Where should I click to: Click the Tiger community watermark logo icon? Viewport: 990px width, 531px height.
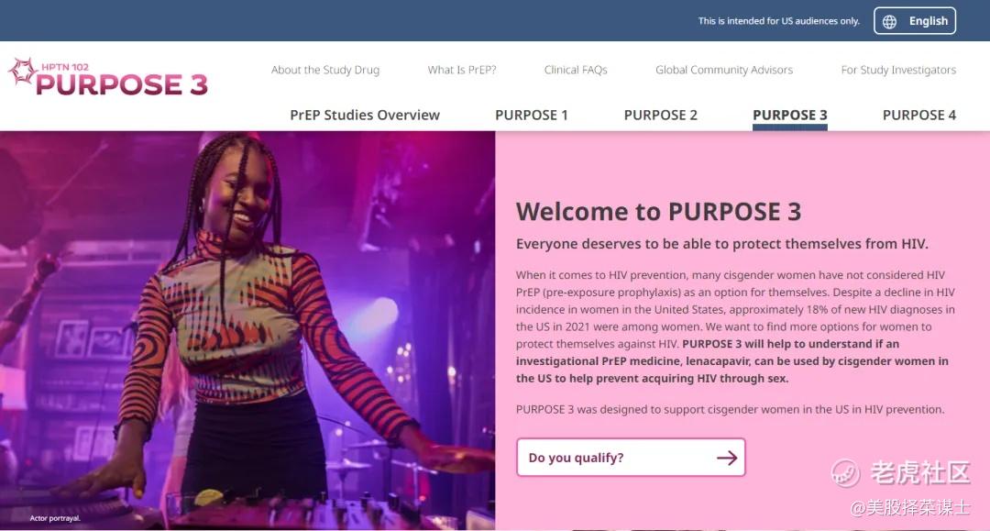[845, 473]
